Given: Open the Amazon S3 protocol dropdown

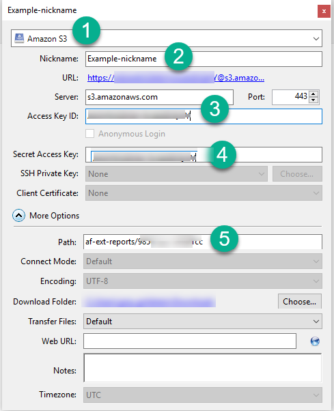Looking at the screenshot, I should (x=167, y=38).
